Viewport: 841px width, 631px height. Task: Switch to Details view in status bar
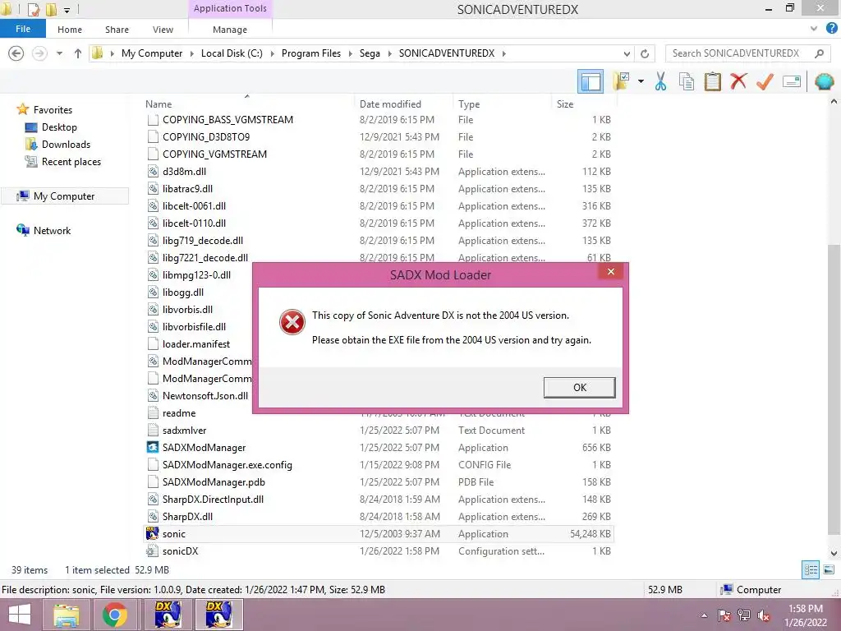(811, 570)
